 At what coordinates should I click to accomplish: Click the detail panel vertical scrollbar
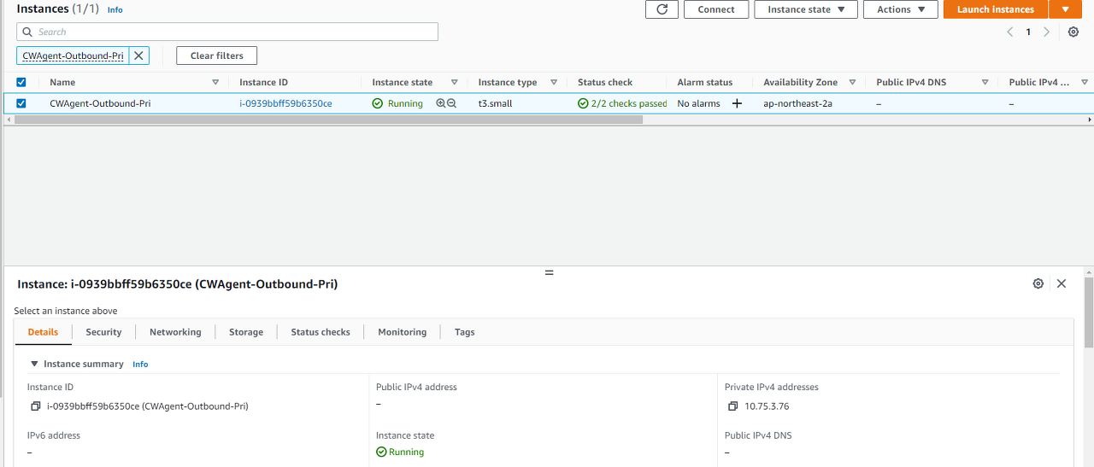pos(1089,312)
